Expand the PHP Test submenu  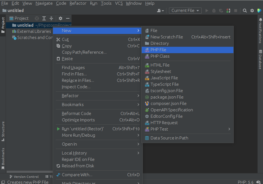click(x=187, y=129)
